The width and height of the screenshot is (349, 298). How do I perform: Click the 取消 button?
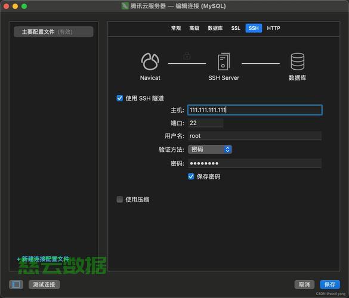pyautogui.click(x=304, y=284)
